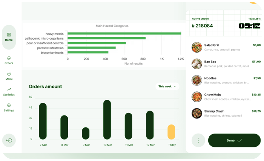Click the 9 Mar orders bar
The height and width of the screenshot is (161, 264).
pyautogui.click(x=86, y=133)
